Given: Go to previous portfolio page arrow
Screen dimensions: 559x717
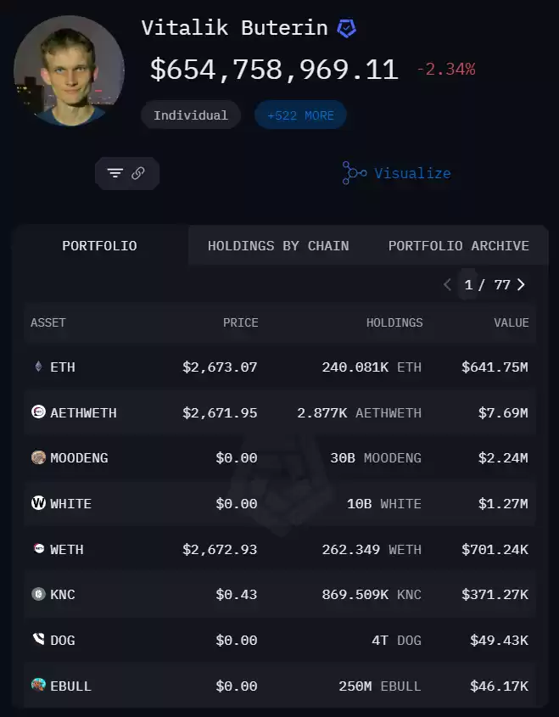Looking at the screenshot, I should tap(448, 285).
